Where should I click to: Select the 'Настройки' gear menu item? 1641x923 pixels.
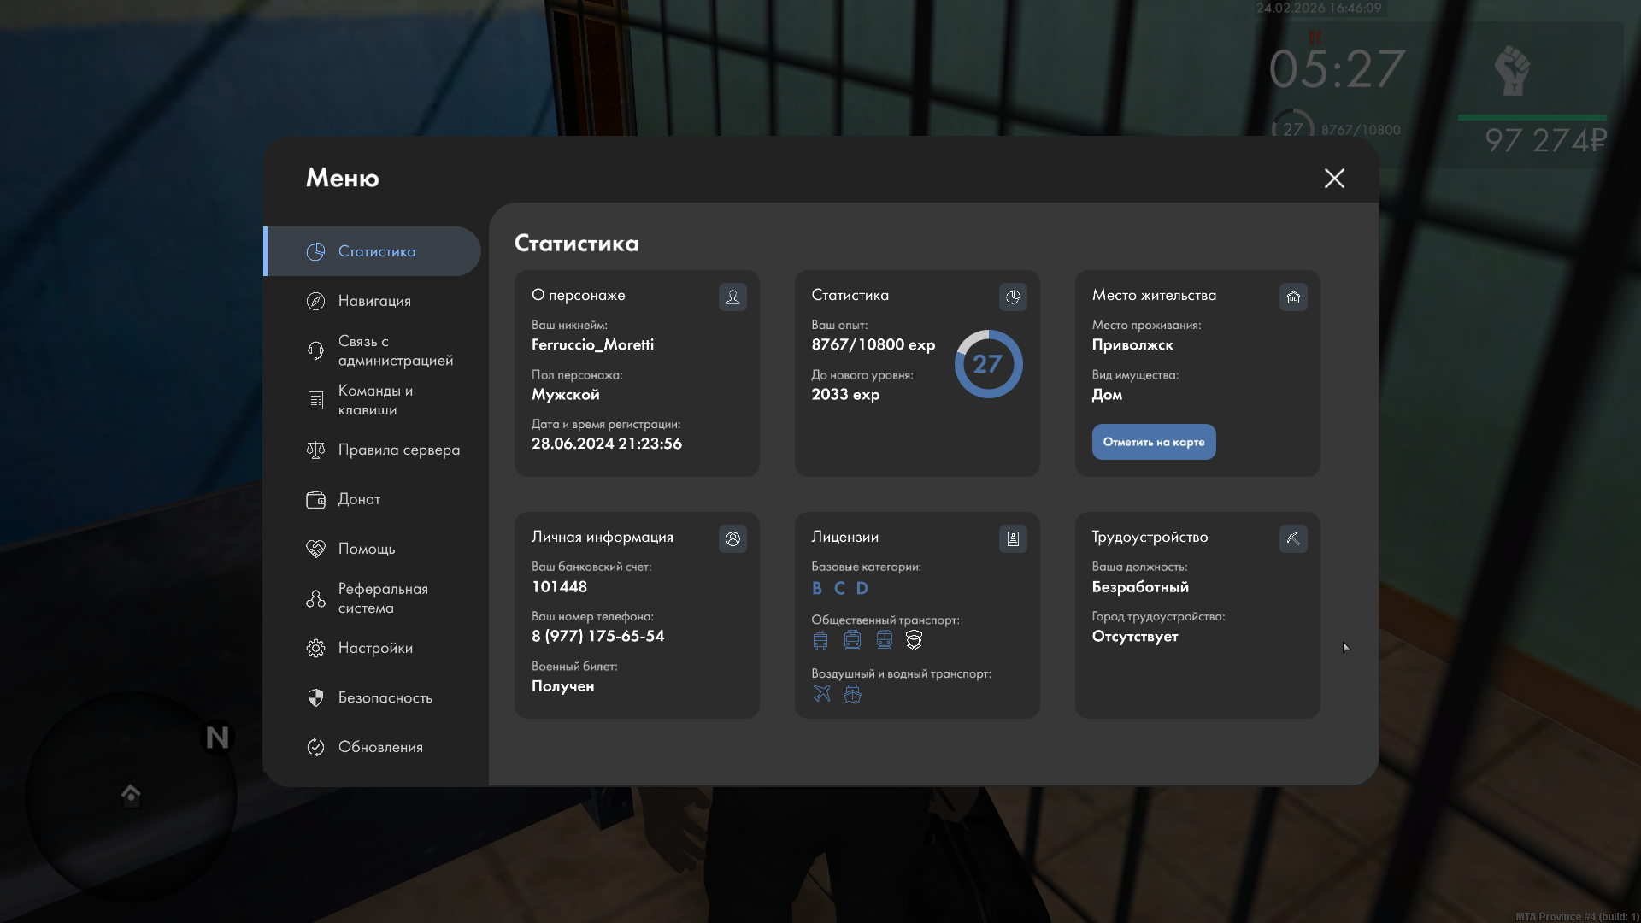(x=373, y=648)
